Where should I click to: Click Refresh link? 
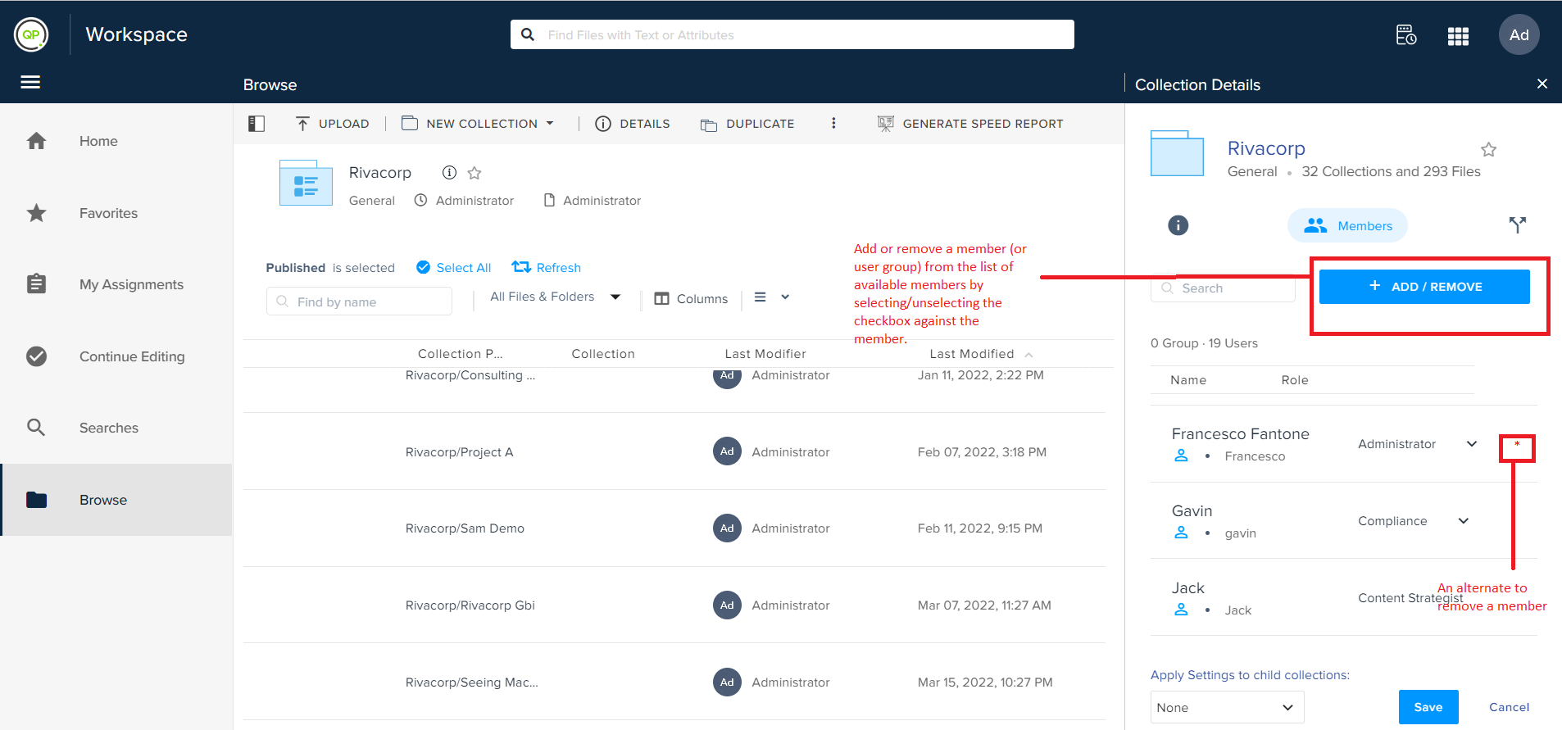point(546,267)
